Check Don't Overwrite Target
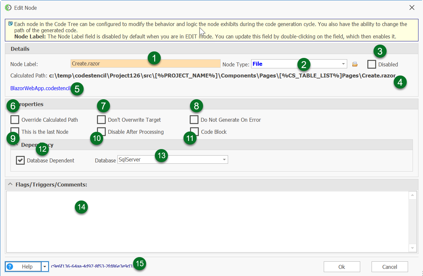This screenshot has width=423, height=276. click(x=101, y=120)
